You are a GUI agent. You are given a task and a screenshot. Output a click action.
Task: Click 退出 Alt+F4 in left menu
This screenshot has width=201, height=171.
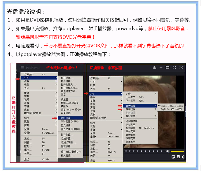pyautogui.click(x=39, y=159)
